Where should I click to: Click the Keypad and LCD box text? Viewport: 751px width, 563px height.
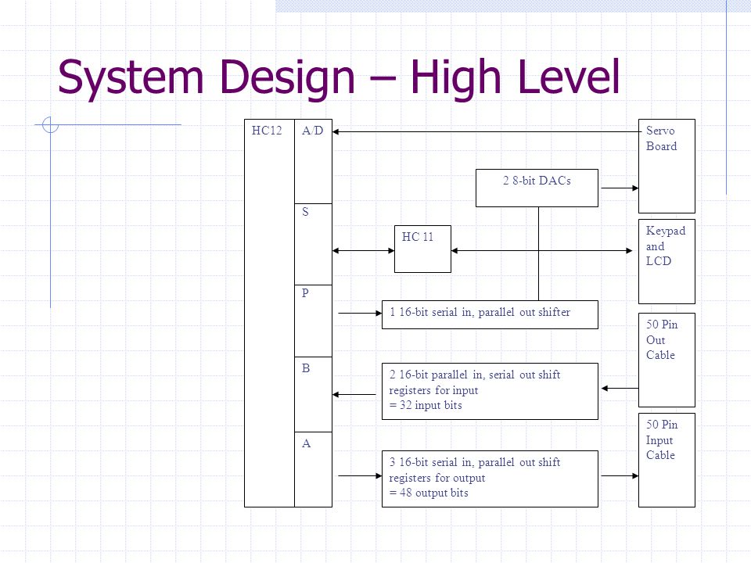[x=665, y=246]
